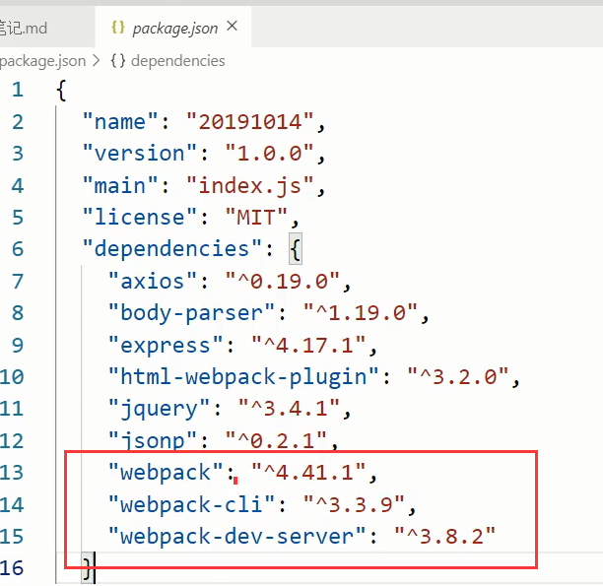Screen dimensions: 603x586
Task: Click the "html-webpack-plugin" key
Action: click(243, 376)
